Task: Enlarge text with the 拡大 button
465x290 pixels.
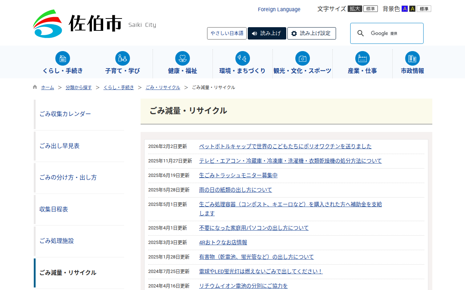Action: pos(355,9)
